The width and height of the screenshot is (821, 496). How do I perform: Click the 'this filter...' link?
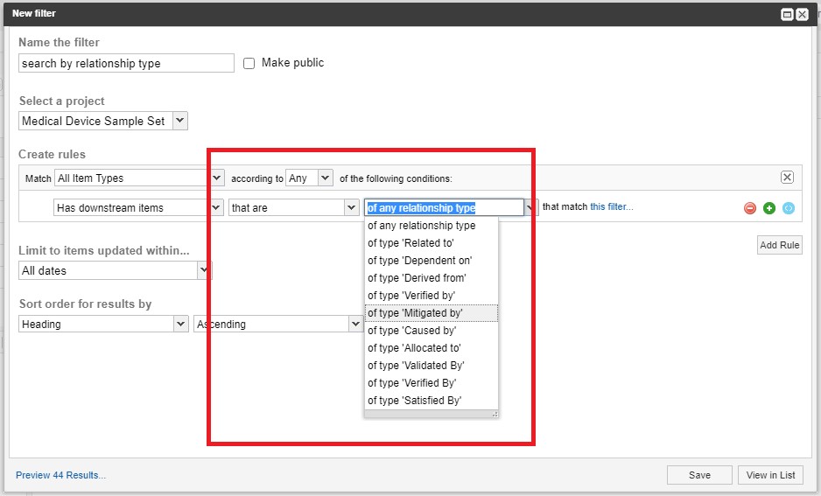click(x=612, y=206)
